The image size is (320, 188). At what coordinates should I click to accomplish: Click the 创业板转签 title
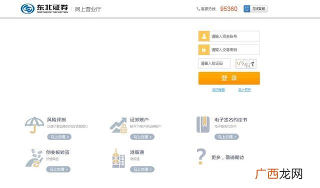point(58,152)
